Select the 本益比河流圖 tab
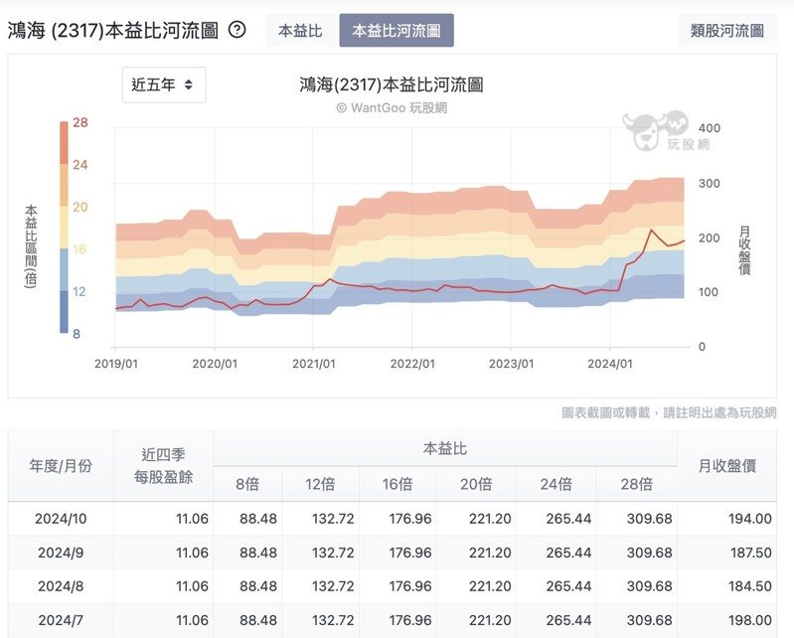 pos(397,31)
